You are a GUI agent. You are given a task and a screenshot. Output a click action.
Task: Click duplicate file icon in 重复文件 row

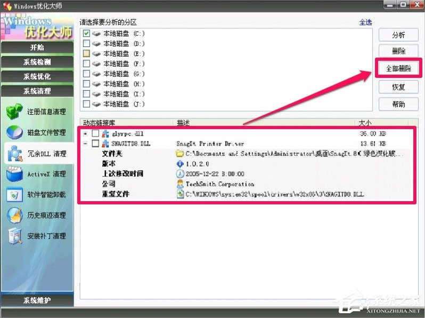tap(180, 194)
